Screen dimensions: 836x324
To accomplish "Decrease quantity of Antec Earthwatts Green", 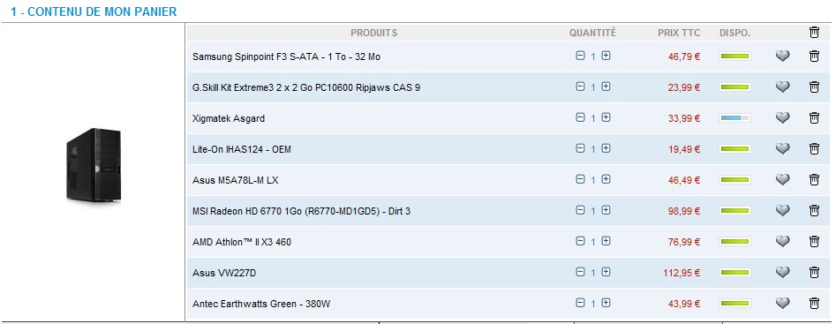I will 580,303.
